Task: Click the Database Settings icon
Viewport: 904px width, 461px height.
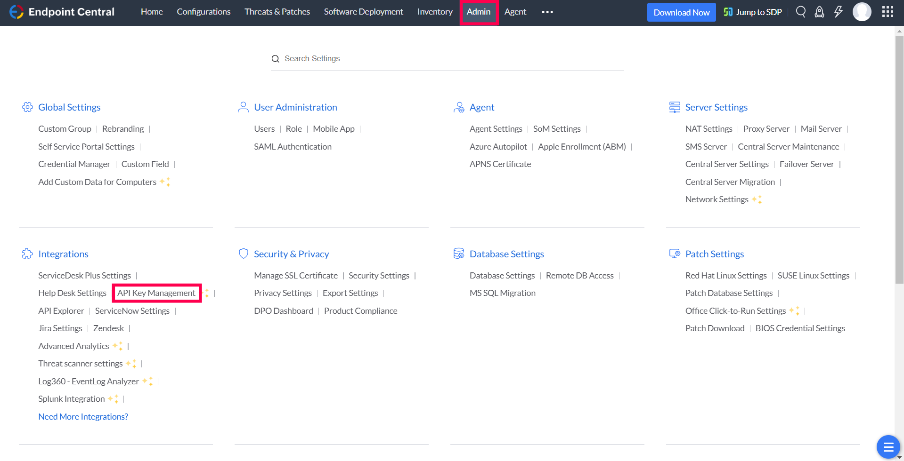Action: pyautogui.click(x=458, y=254)
